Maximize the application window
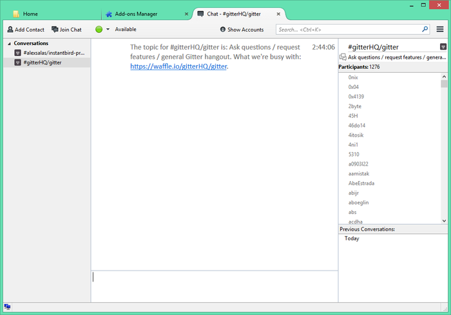451x315 pixels. (423, 5)
